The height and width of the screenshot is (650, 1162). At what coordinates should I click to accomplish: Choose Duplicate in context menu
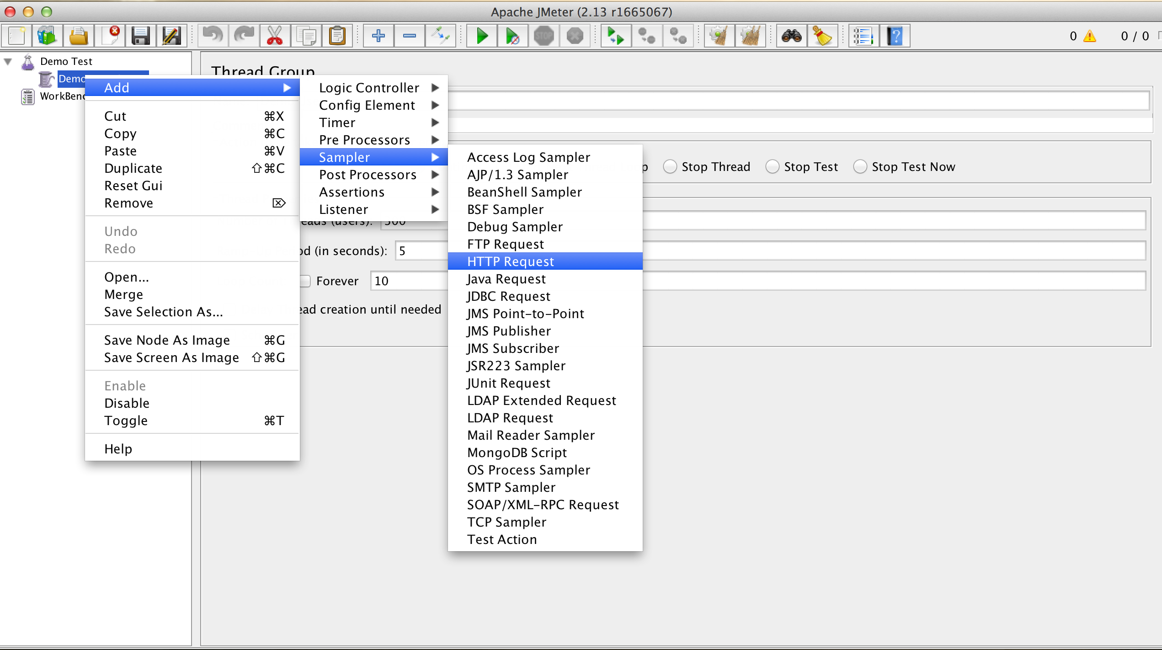192,168
